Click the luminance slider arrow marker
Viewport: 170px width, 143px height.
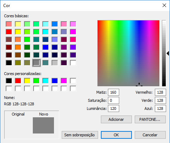pyautogui.click(x=168, y=54)
